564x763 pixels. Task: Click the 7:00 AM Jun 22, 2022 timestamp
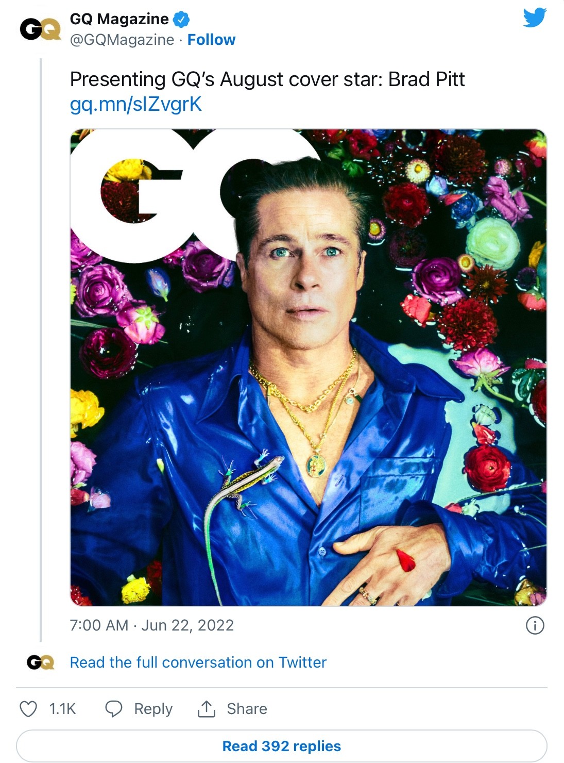click(x=152, y=625)
